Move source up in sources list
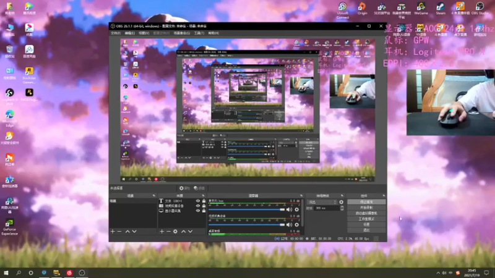The height and width of the screenshot is (278, 495). point(183,231)
